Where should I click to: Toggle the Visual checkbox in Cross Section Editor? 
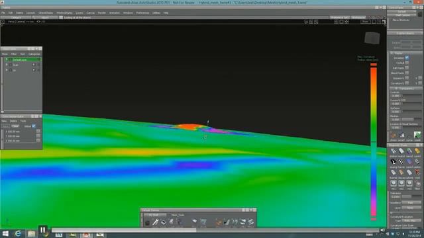pyautogui.click(x=34, y=126)
